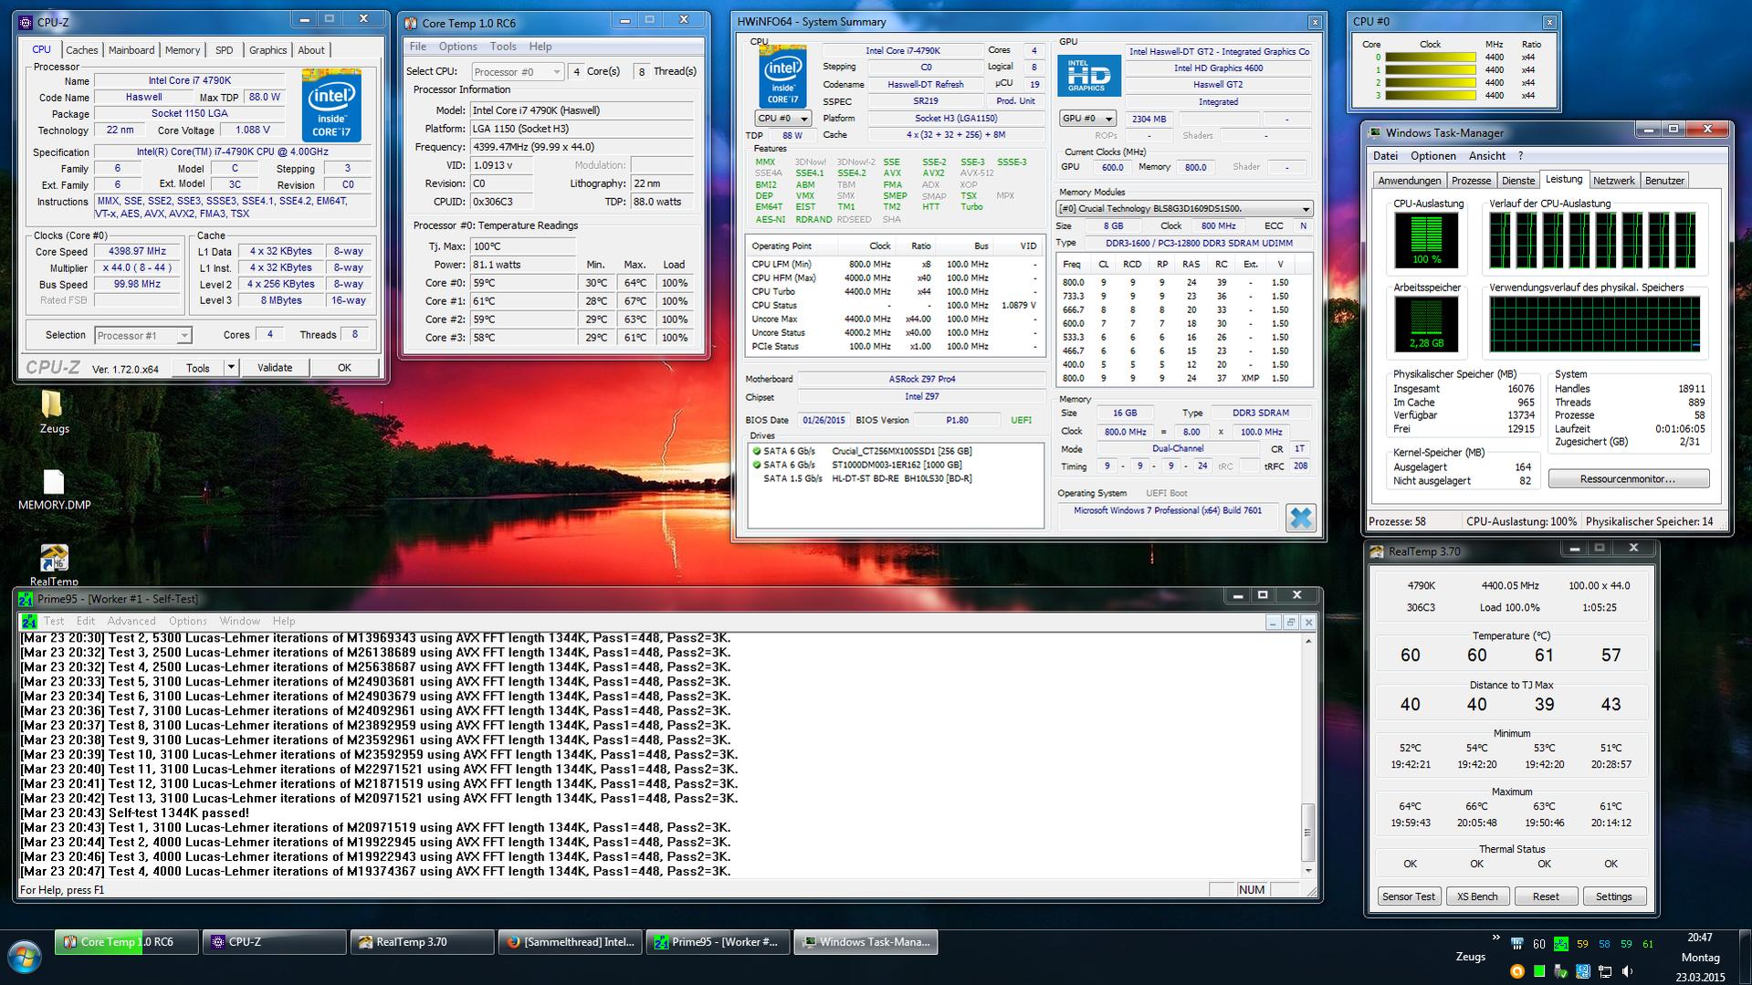Expand the Zeugs toolbar chevron on the taskbar

pos(1495,938)
